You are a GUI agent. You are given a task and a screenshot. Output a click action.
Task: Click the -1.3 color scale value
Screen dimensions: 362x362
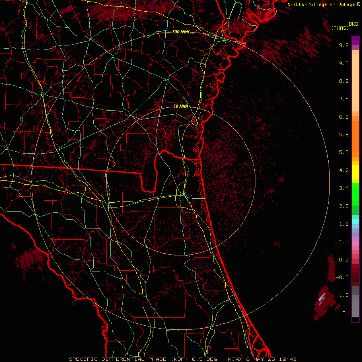pyautogui.click(x=342, y=295)
